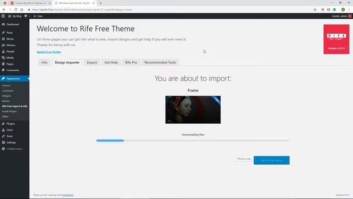The image size is (353, 199).
Task: Reload the current browser page
Action: 16,10
